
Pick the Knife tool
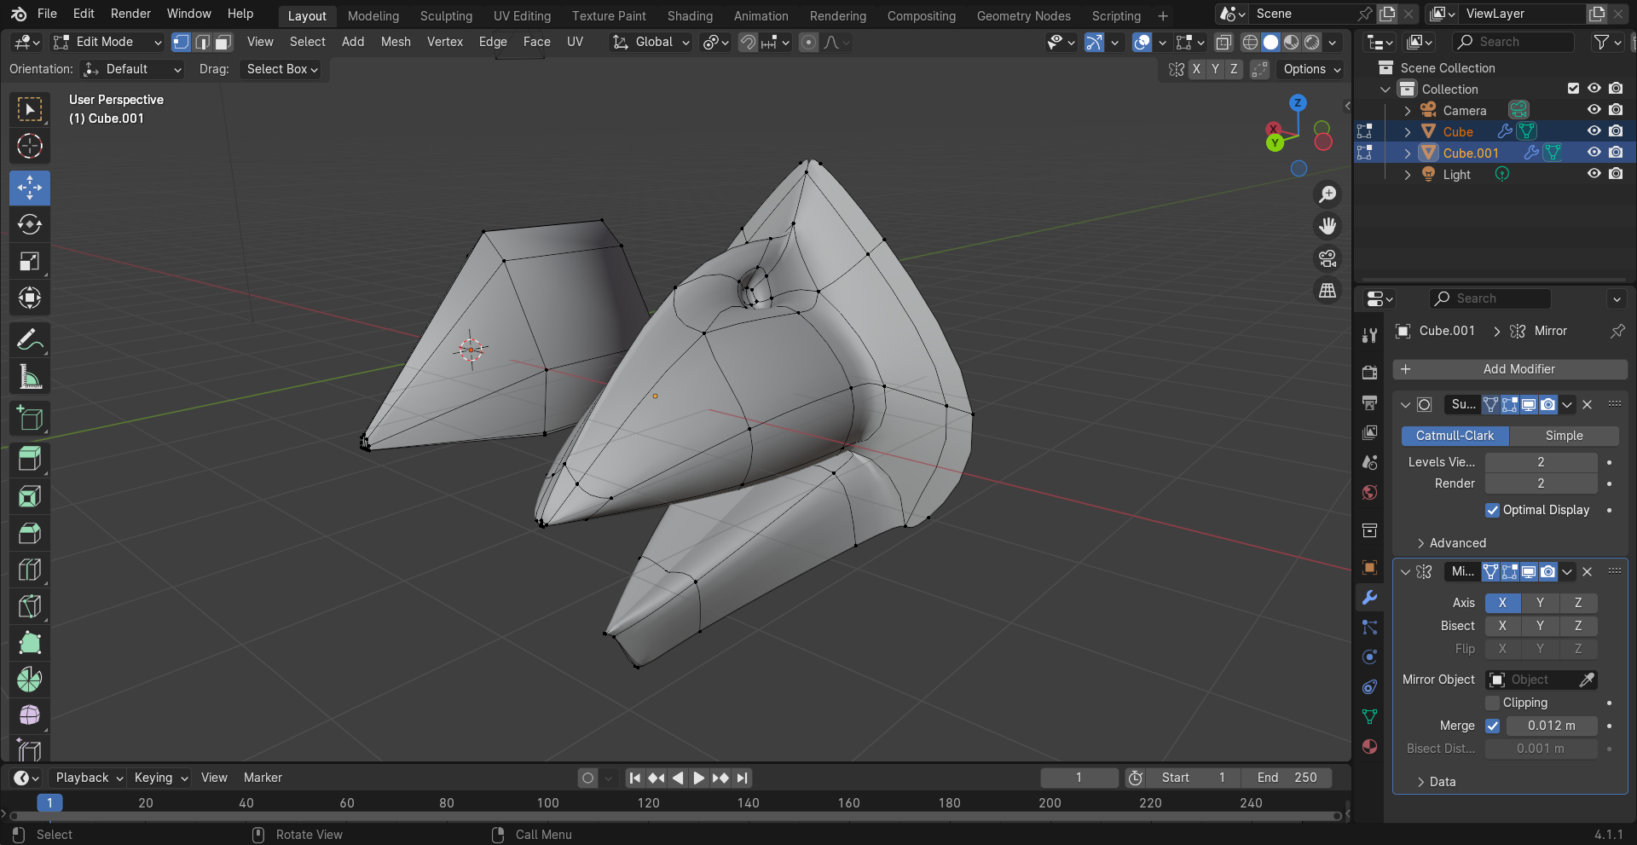tap(30, 606)
